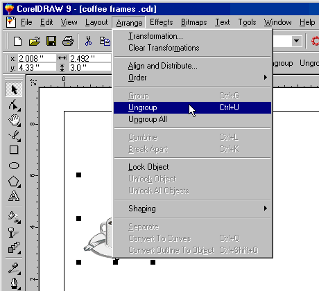This screenshot has width=319, height=291.
Task: Click the Print icon
Action: click(x=68, y=42)
